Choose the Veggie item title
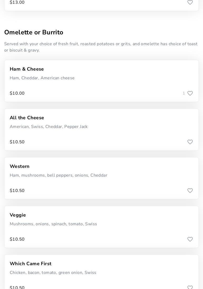 (18, 215)
